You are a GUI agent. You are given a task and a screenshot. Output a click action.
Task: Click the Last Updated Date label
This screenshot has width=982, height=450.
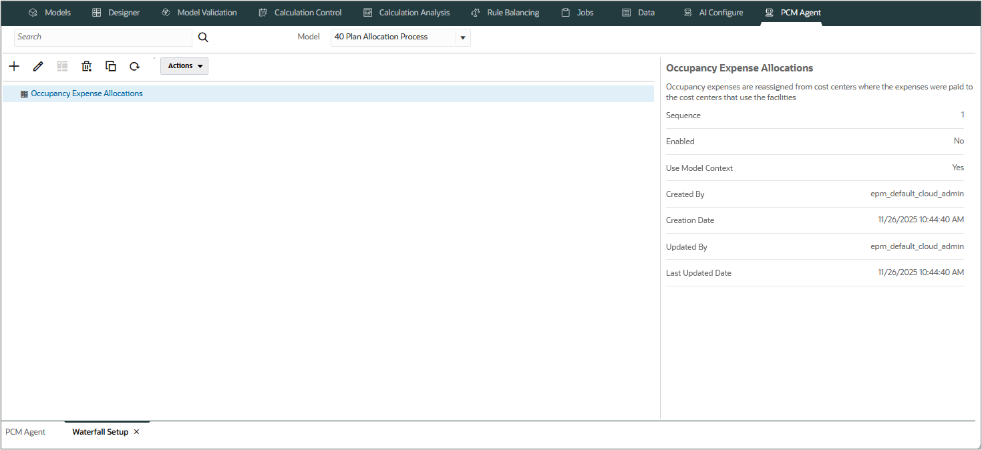(x=699, y=273)
